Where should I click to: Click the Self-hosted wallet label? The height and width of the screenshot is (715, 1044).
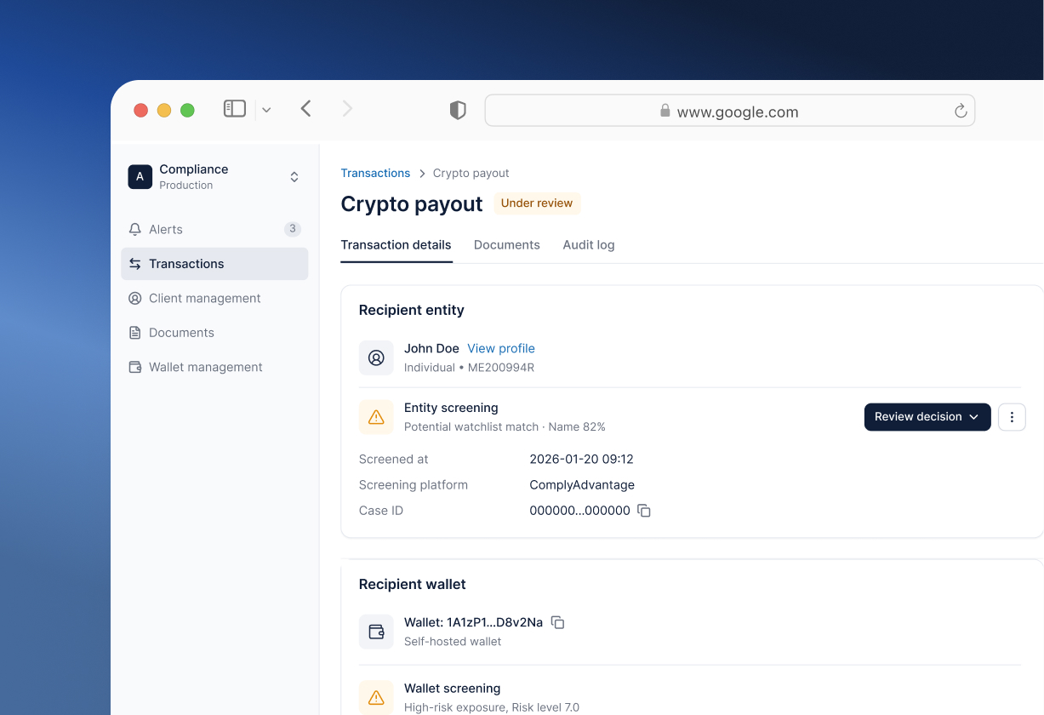pos(453,642)
